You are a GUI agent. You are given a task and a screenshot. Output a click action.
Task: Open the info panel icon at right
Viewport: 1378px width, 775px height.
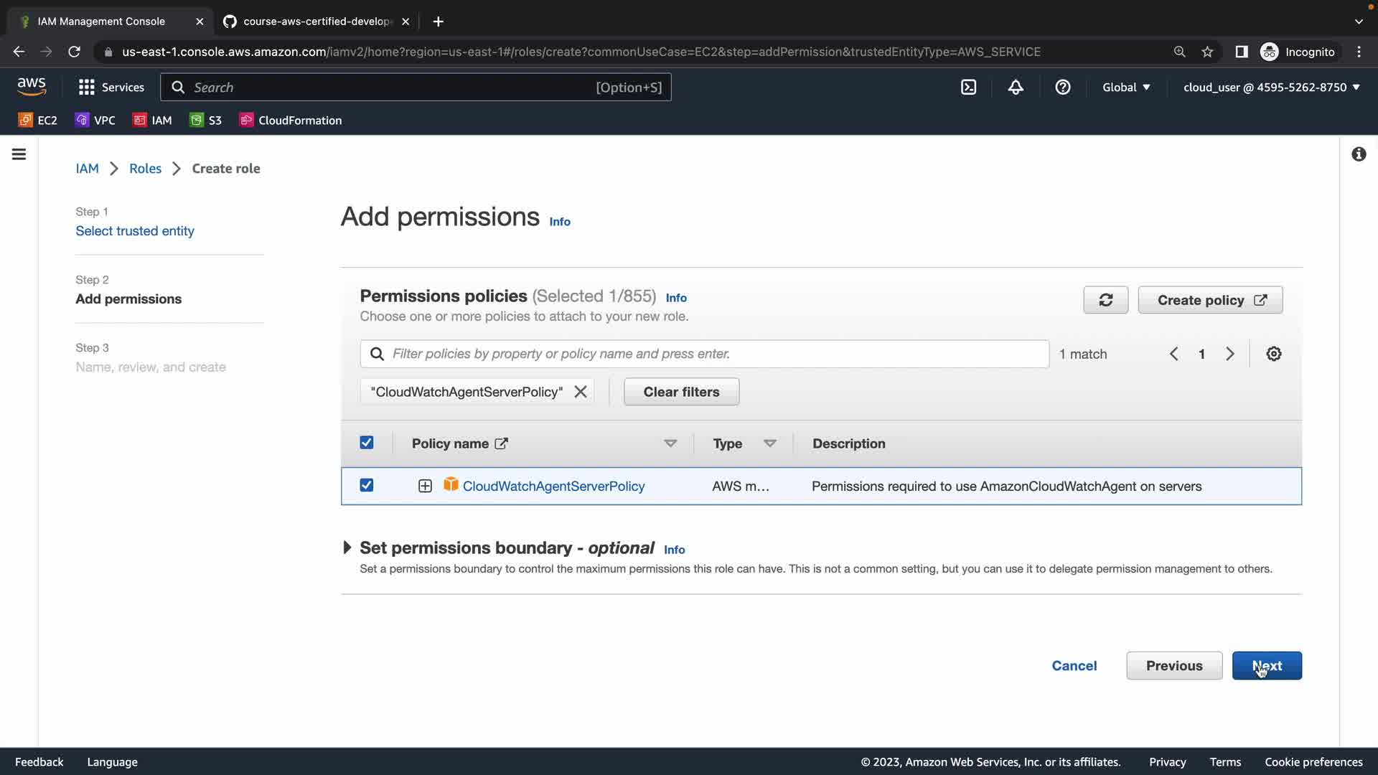pyautogui.click(x=1359, y=154)
